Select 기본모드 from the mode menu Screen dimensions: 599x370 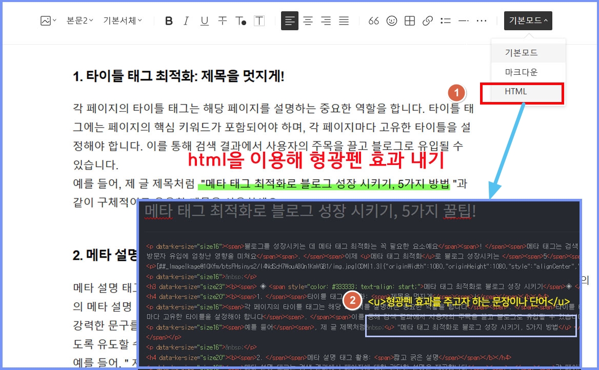click(x=528, y=53)
